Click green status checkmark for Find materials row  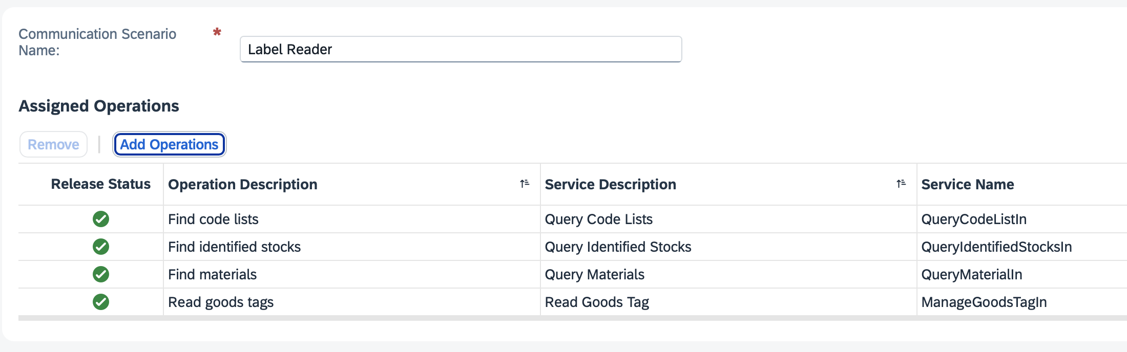pyautogui.click(x=101, y=274)
